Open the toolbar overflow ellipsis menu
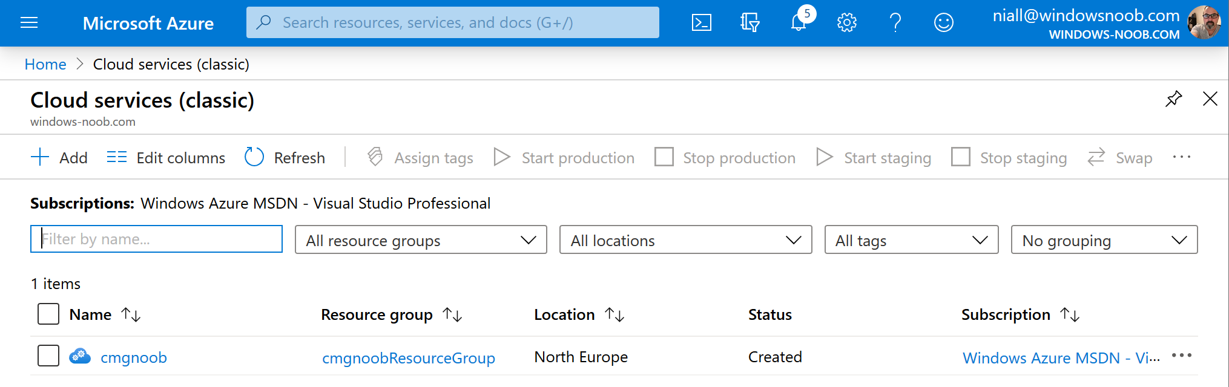Screen dimensions: 1229x387 point(1182,157)
